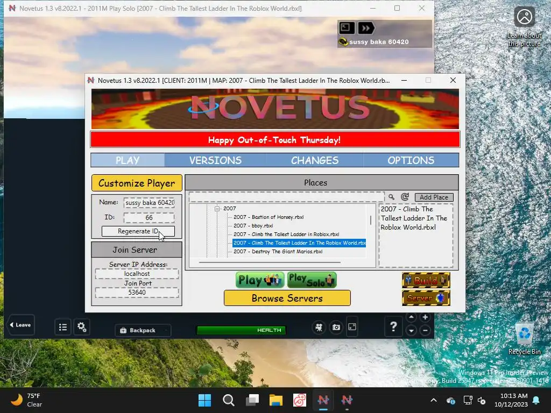The width and height of the screenshot is (551, 413).
Task: Open the game menu list icon
Action: 63,327
